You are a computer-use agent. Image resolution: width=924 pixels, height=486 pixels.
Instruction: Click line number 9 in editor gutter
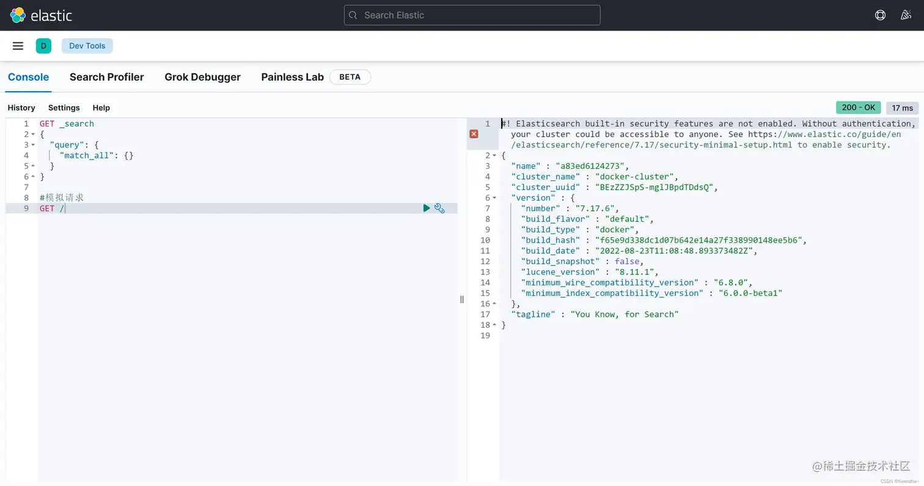coord(26,208)
